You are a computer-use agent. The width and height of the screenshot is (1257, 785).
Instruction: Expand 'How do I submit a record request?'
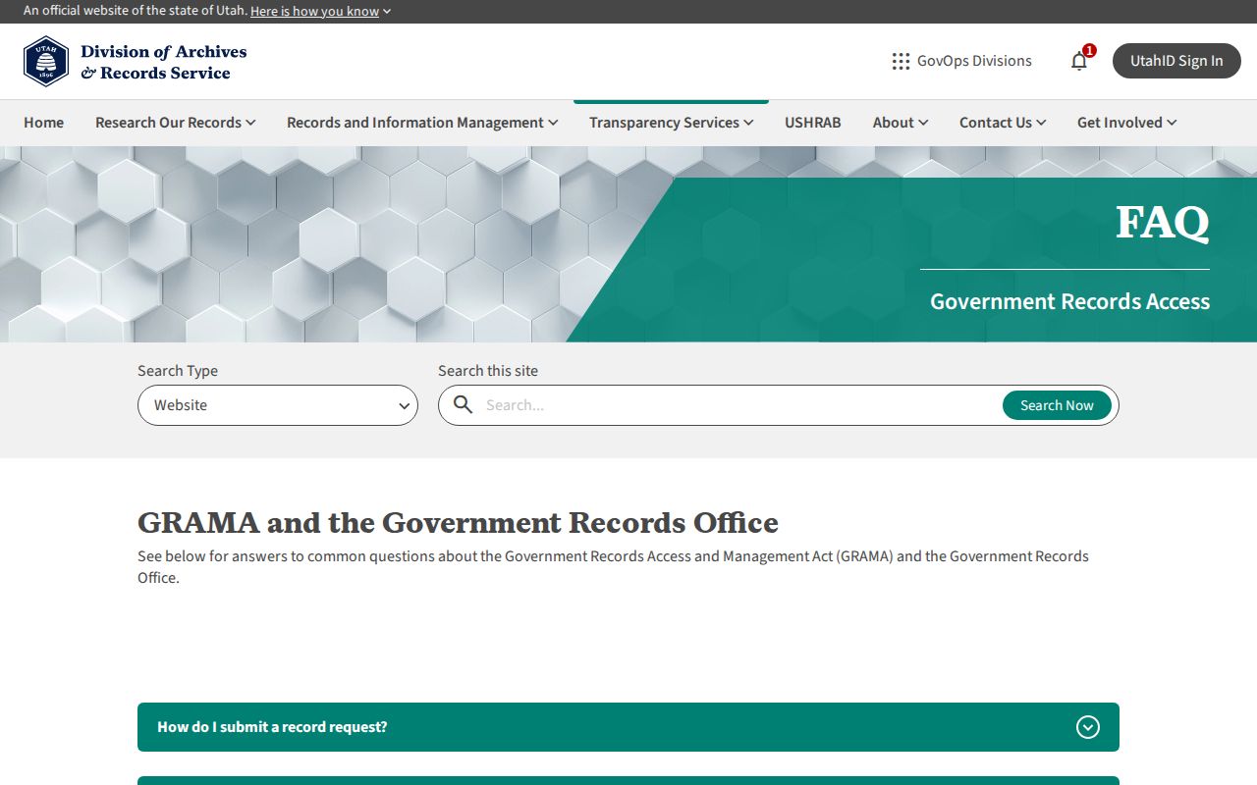pos(628,727)
